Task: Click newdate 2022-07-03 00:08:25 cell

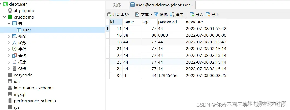Action: 206,75
